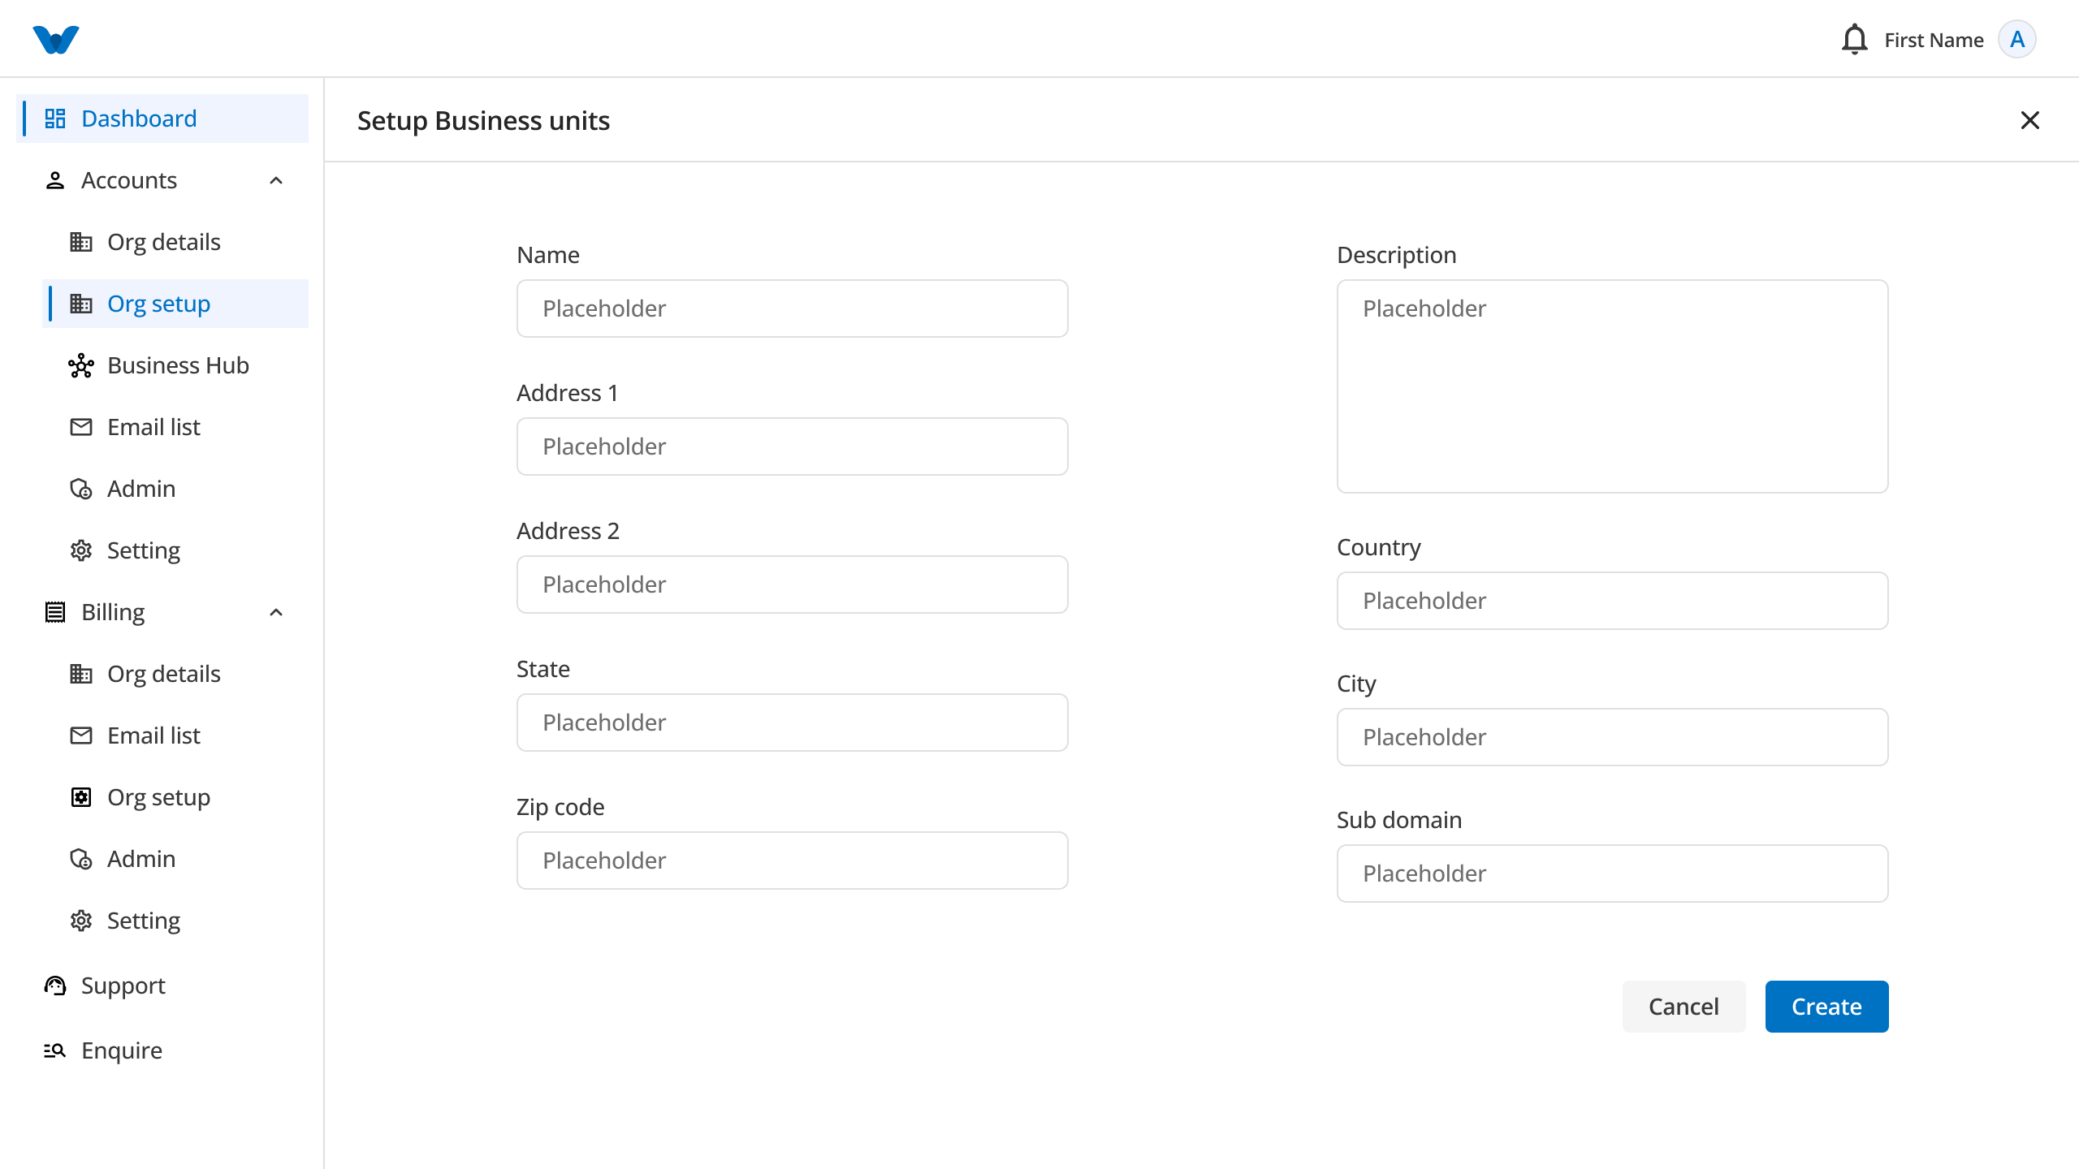Viewport: 2079px width, 1169px height.
Task: Focus the City input field
Action: point(1613,737)
